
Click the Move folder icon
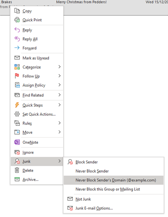pos(17,132)
